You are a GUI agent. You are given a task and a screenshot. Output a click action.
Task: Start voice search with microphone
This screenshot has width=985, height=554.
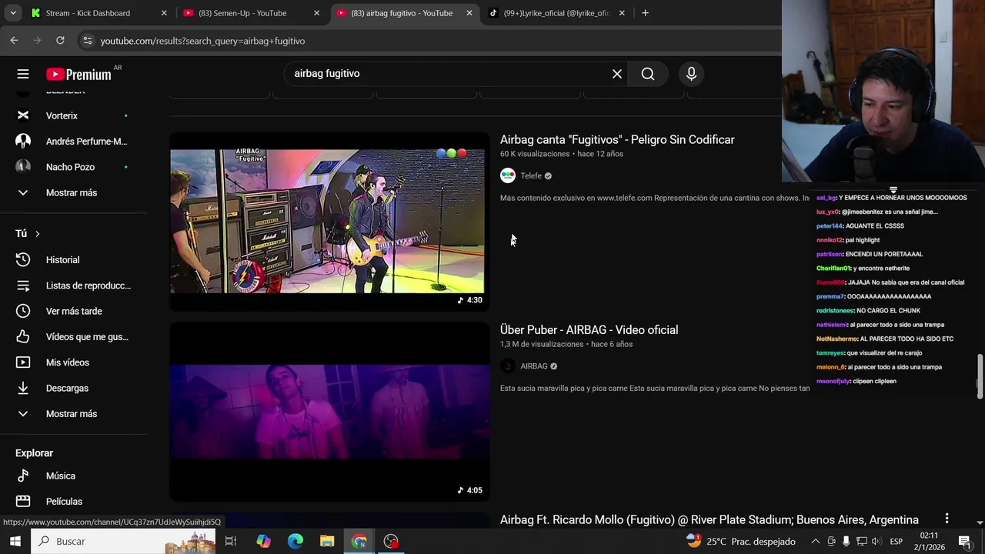click(691, 74)
